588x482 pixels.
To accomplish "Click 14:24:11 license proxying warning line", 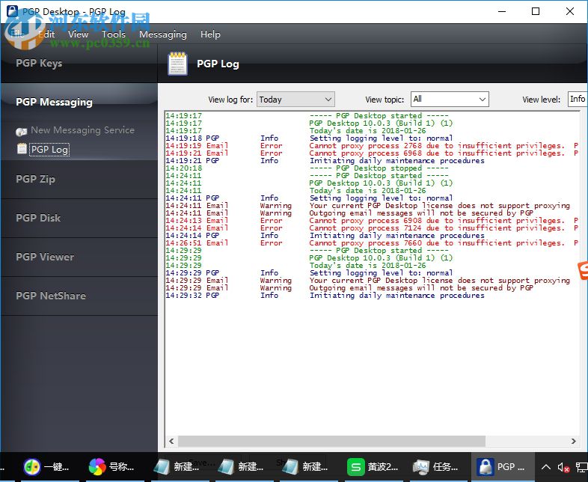I will click(x=367, y=206).
